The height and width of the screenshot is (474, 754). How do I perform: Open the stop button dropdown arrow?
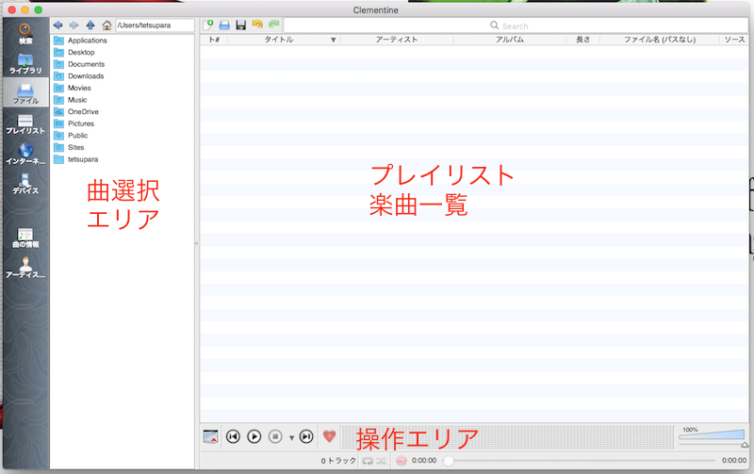pos(291,437)
